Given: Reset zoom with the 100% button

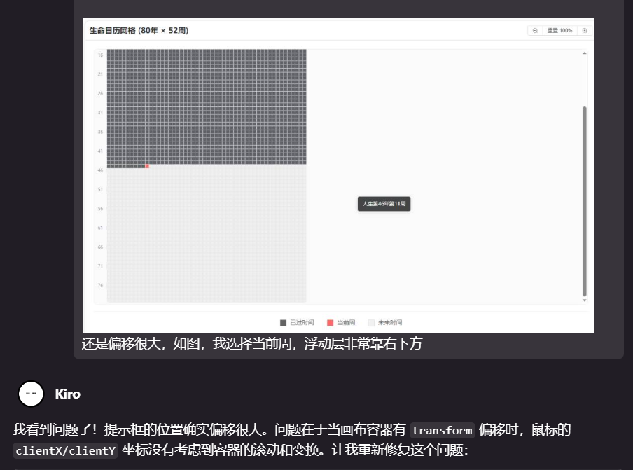Looking at the screenshot, I should pos(560,31).
